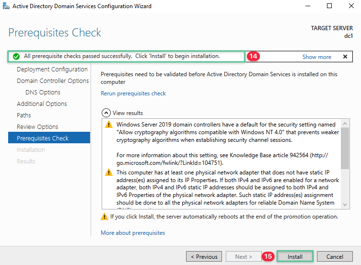This screenshot has height=265, width=361.
Task: Go to Deployment Configuration step
Action: (52, 69)
